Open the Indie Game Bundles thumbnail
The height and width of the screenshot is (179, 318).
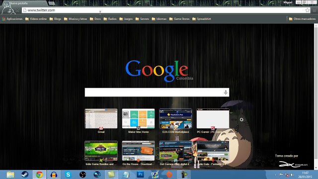coord(101,151)
